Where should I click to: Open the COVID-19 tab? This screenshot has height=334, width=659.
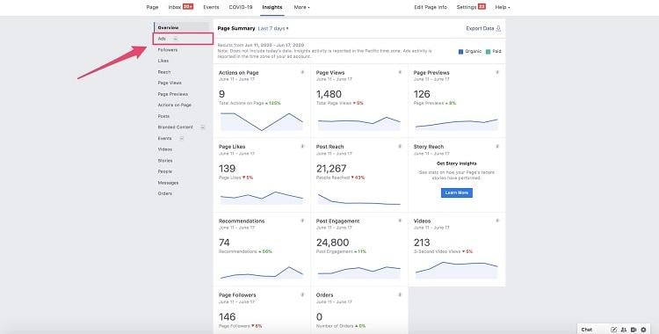pyautogui.click(x=241, y=7)
